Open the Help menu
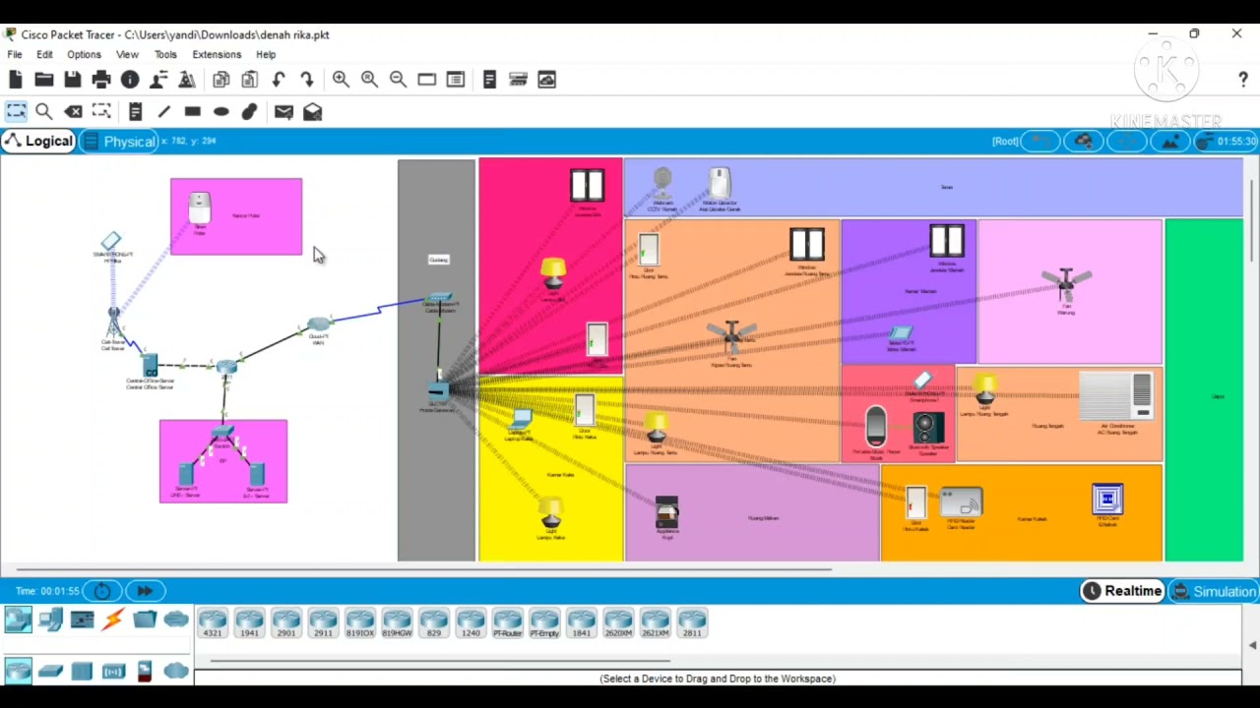The height and width of the screenshot is (708, 1260). pos(266,54)
